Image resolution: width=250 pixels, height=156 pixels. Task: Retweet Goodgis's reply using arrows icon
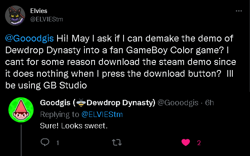coord(117,143)
